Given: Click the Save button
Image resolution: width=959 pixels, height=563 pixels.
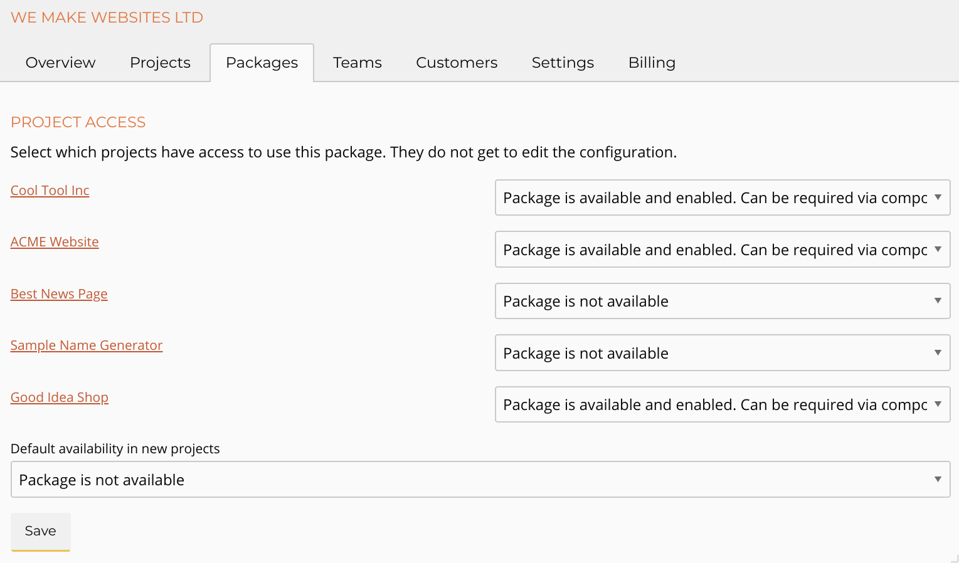Looking at the screenshot, I should pos(41,531).
